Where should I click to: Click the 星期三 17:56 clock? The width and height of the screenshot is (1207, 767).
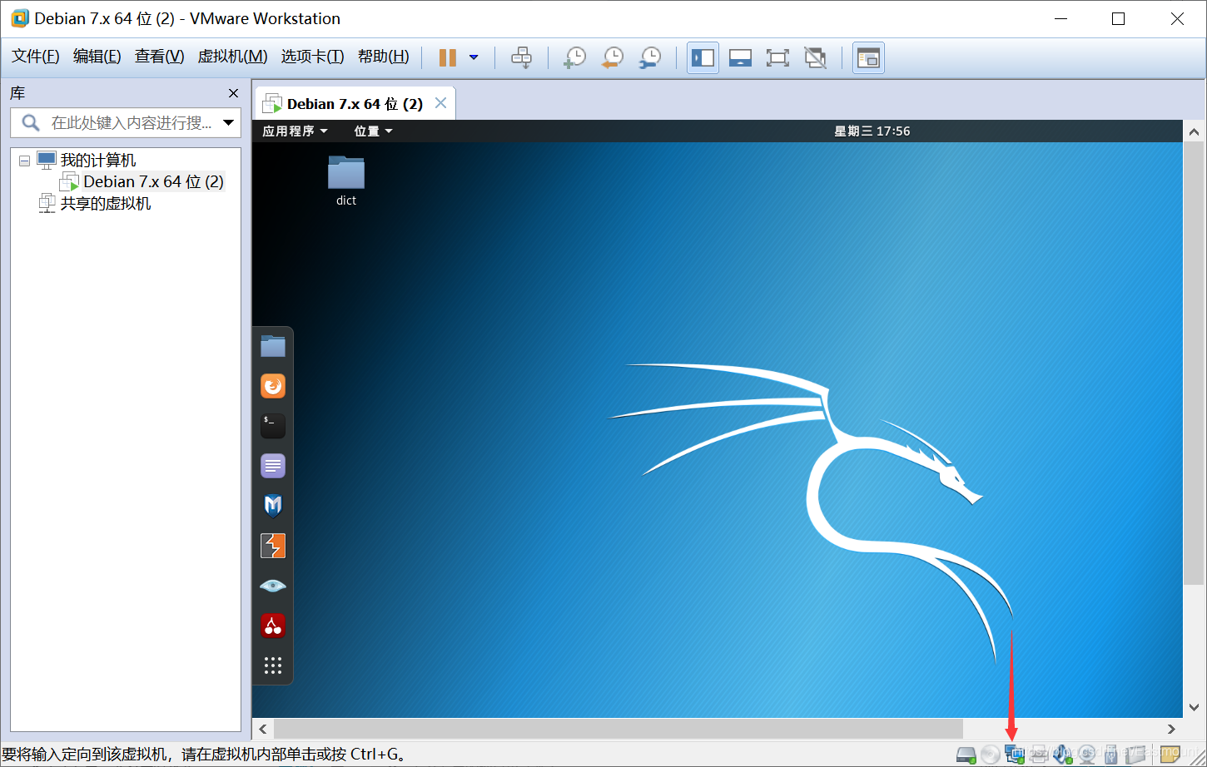click(872, 131)
